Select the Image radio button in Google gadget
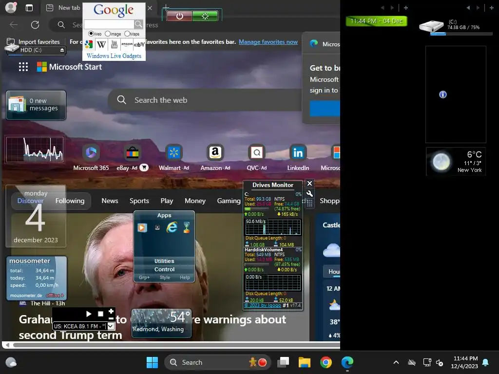Viewport: 499px width, 374px height. click(108, 34)
